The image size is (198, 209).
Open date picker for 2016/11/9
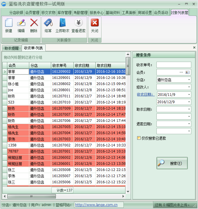click(x=189, y=95)
